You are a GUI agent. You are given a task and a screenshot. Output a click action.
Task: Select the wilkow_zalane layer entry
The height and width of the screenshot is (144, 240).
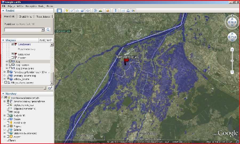(21, 79)
